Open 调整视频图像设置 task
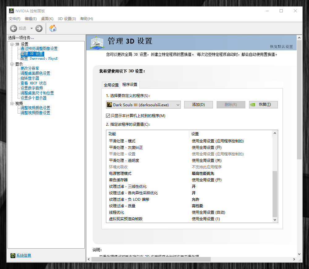 [x=35, y=113]
